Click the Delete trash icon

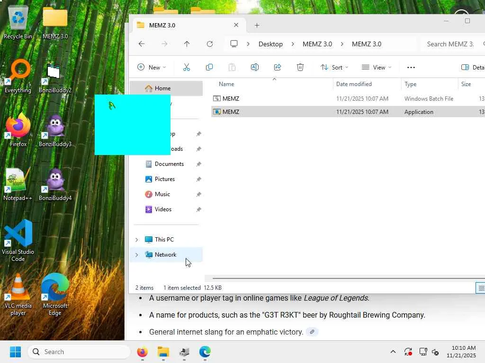point(300,67)
